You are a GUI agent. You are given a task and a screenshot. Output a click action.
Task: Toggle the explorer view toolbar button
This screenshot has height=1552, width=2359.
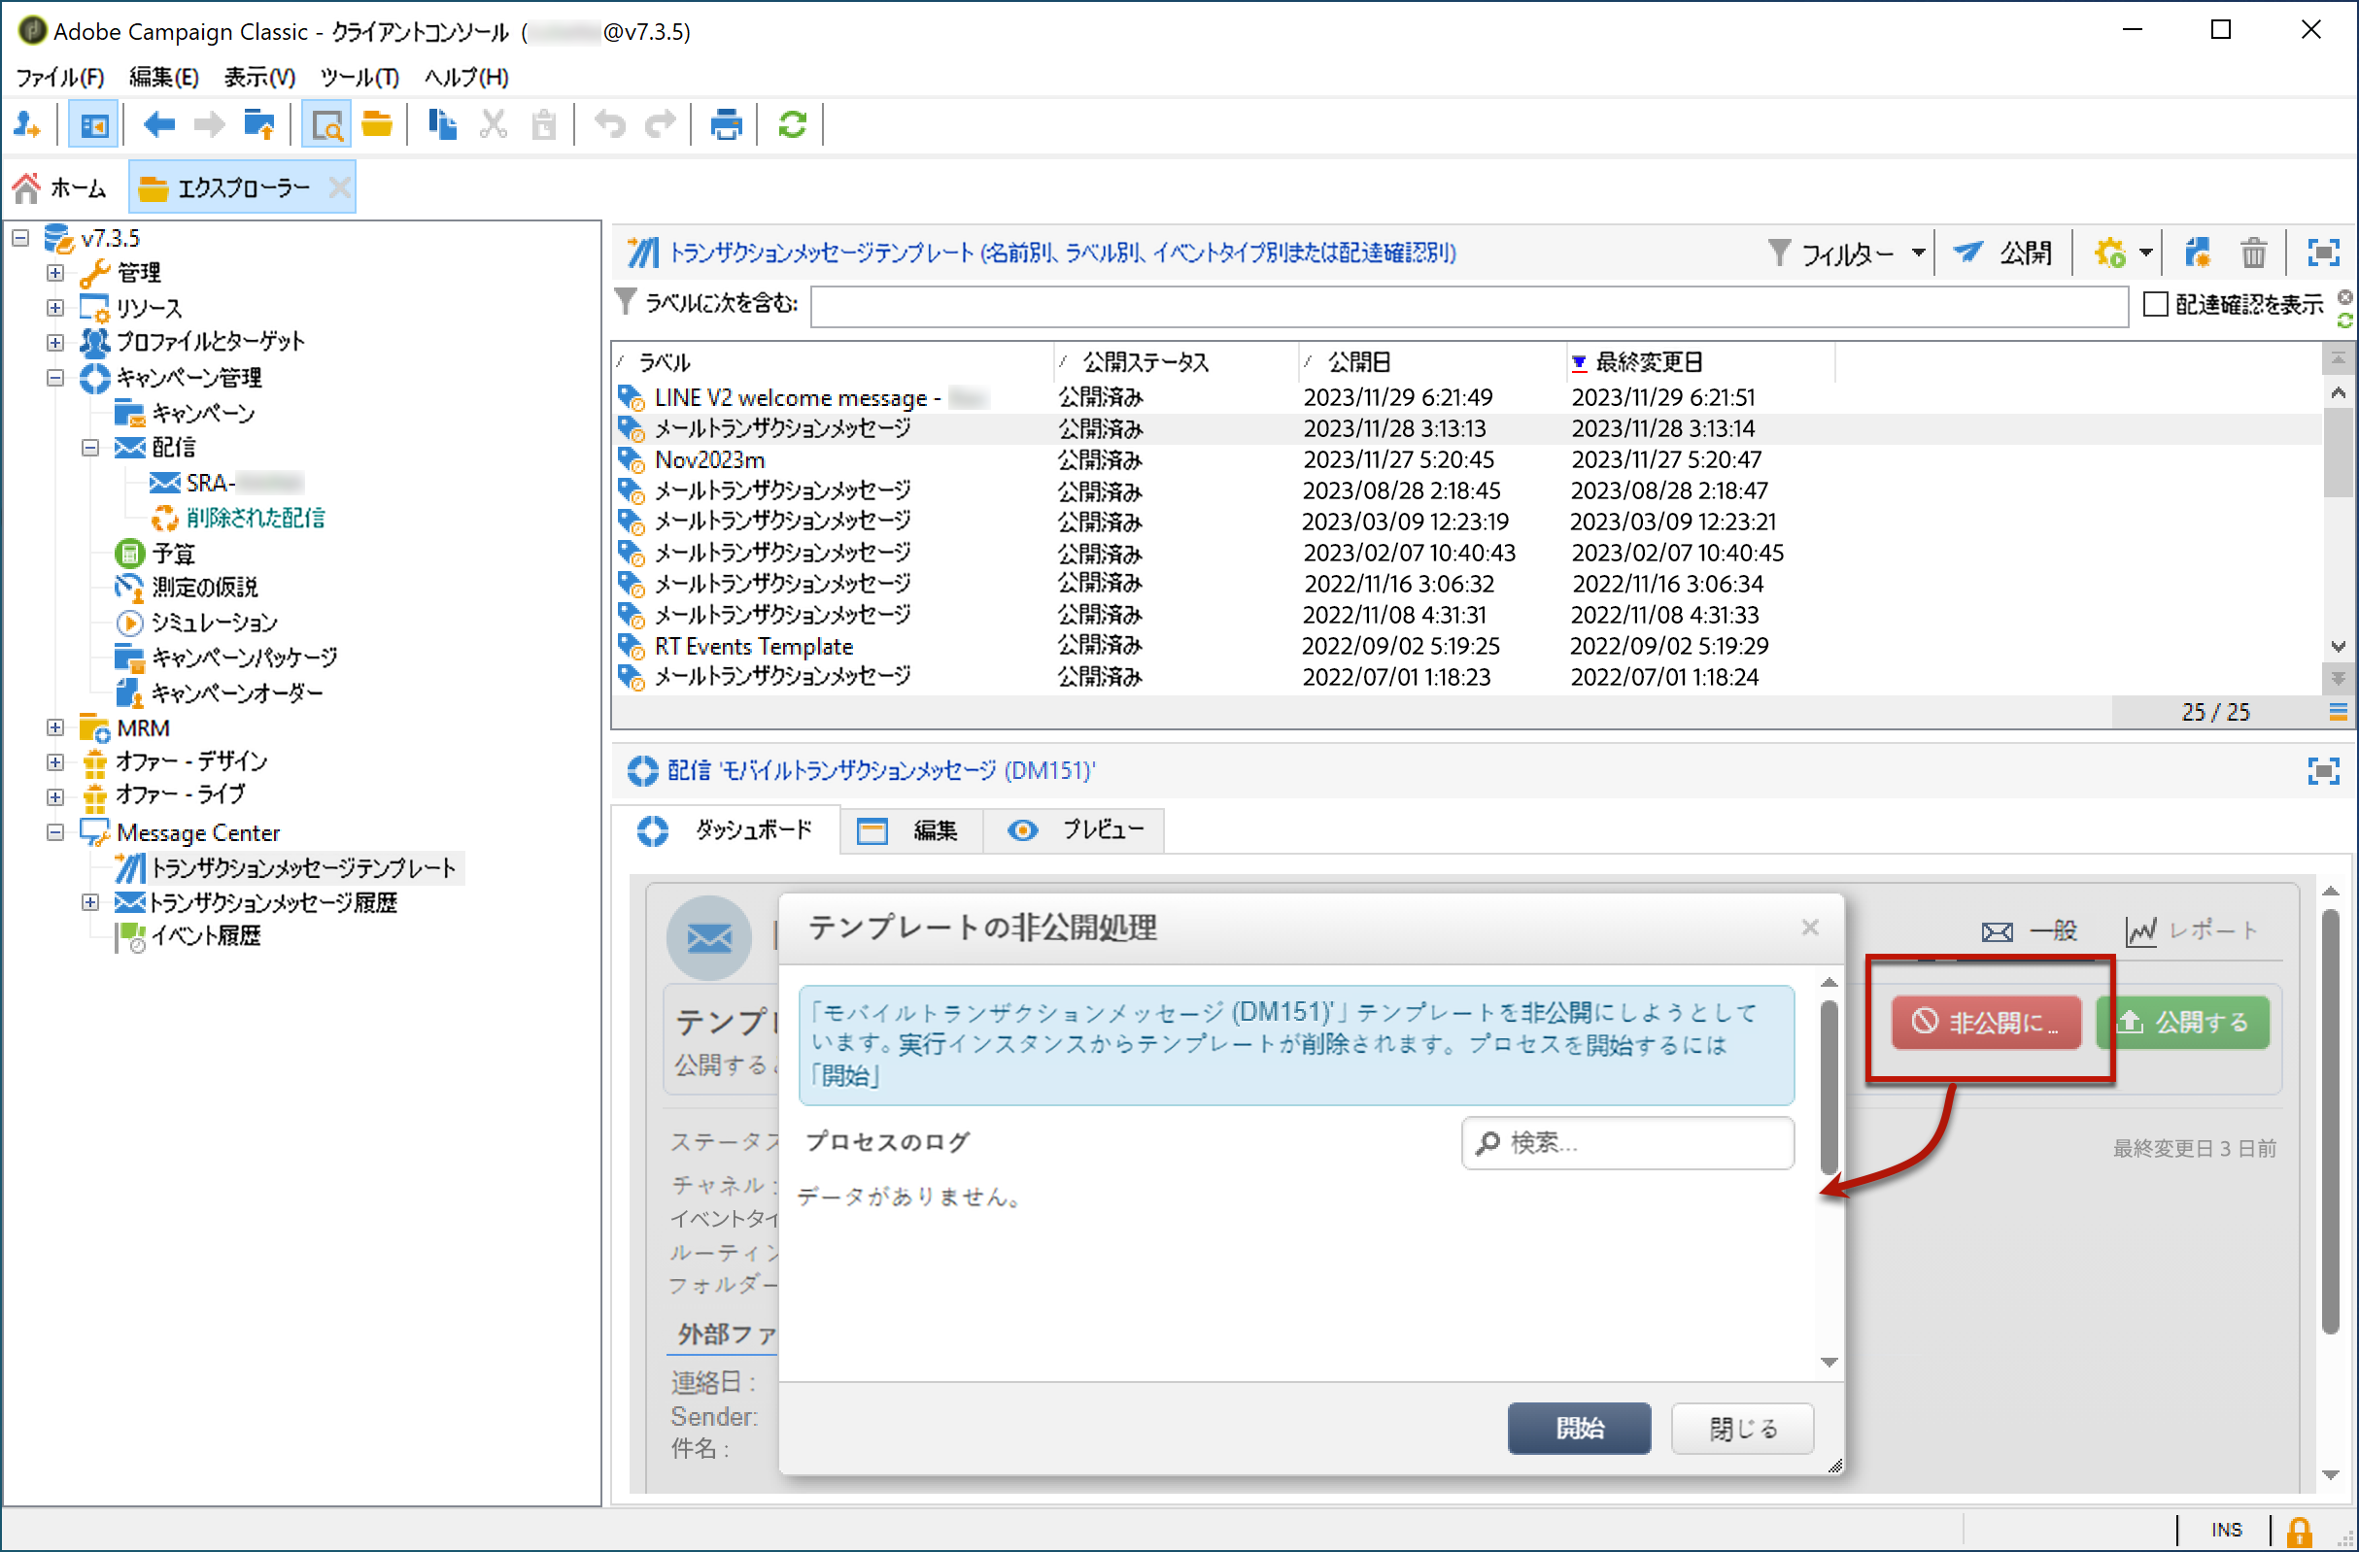tap(326, 125)
